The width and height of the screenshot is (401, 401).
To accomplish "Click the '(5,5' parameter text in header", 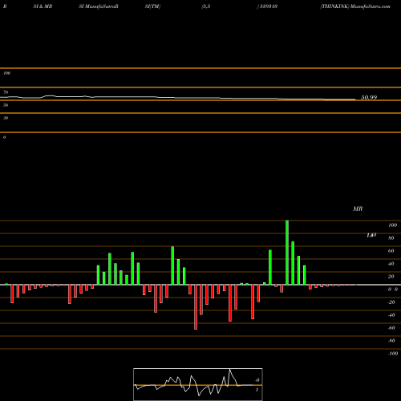I will coord(206,6).
